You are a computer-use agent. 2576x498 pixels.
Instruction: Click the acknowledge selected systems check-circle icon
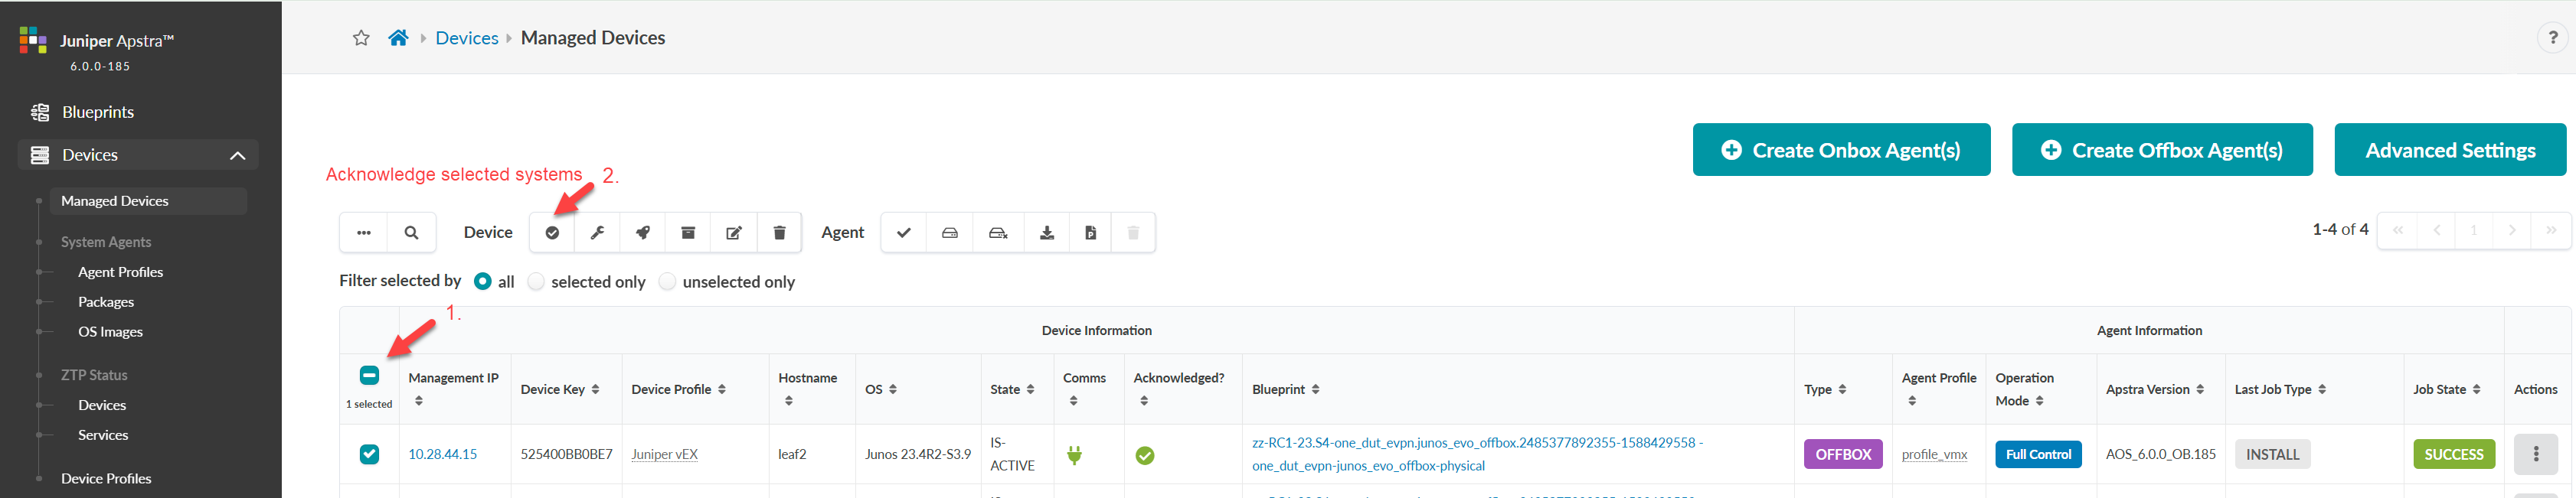[x=552, y=233]
